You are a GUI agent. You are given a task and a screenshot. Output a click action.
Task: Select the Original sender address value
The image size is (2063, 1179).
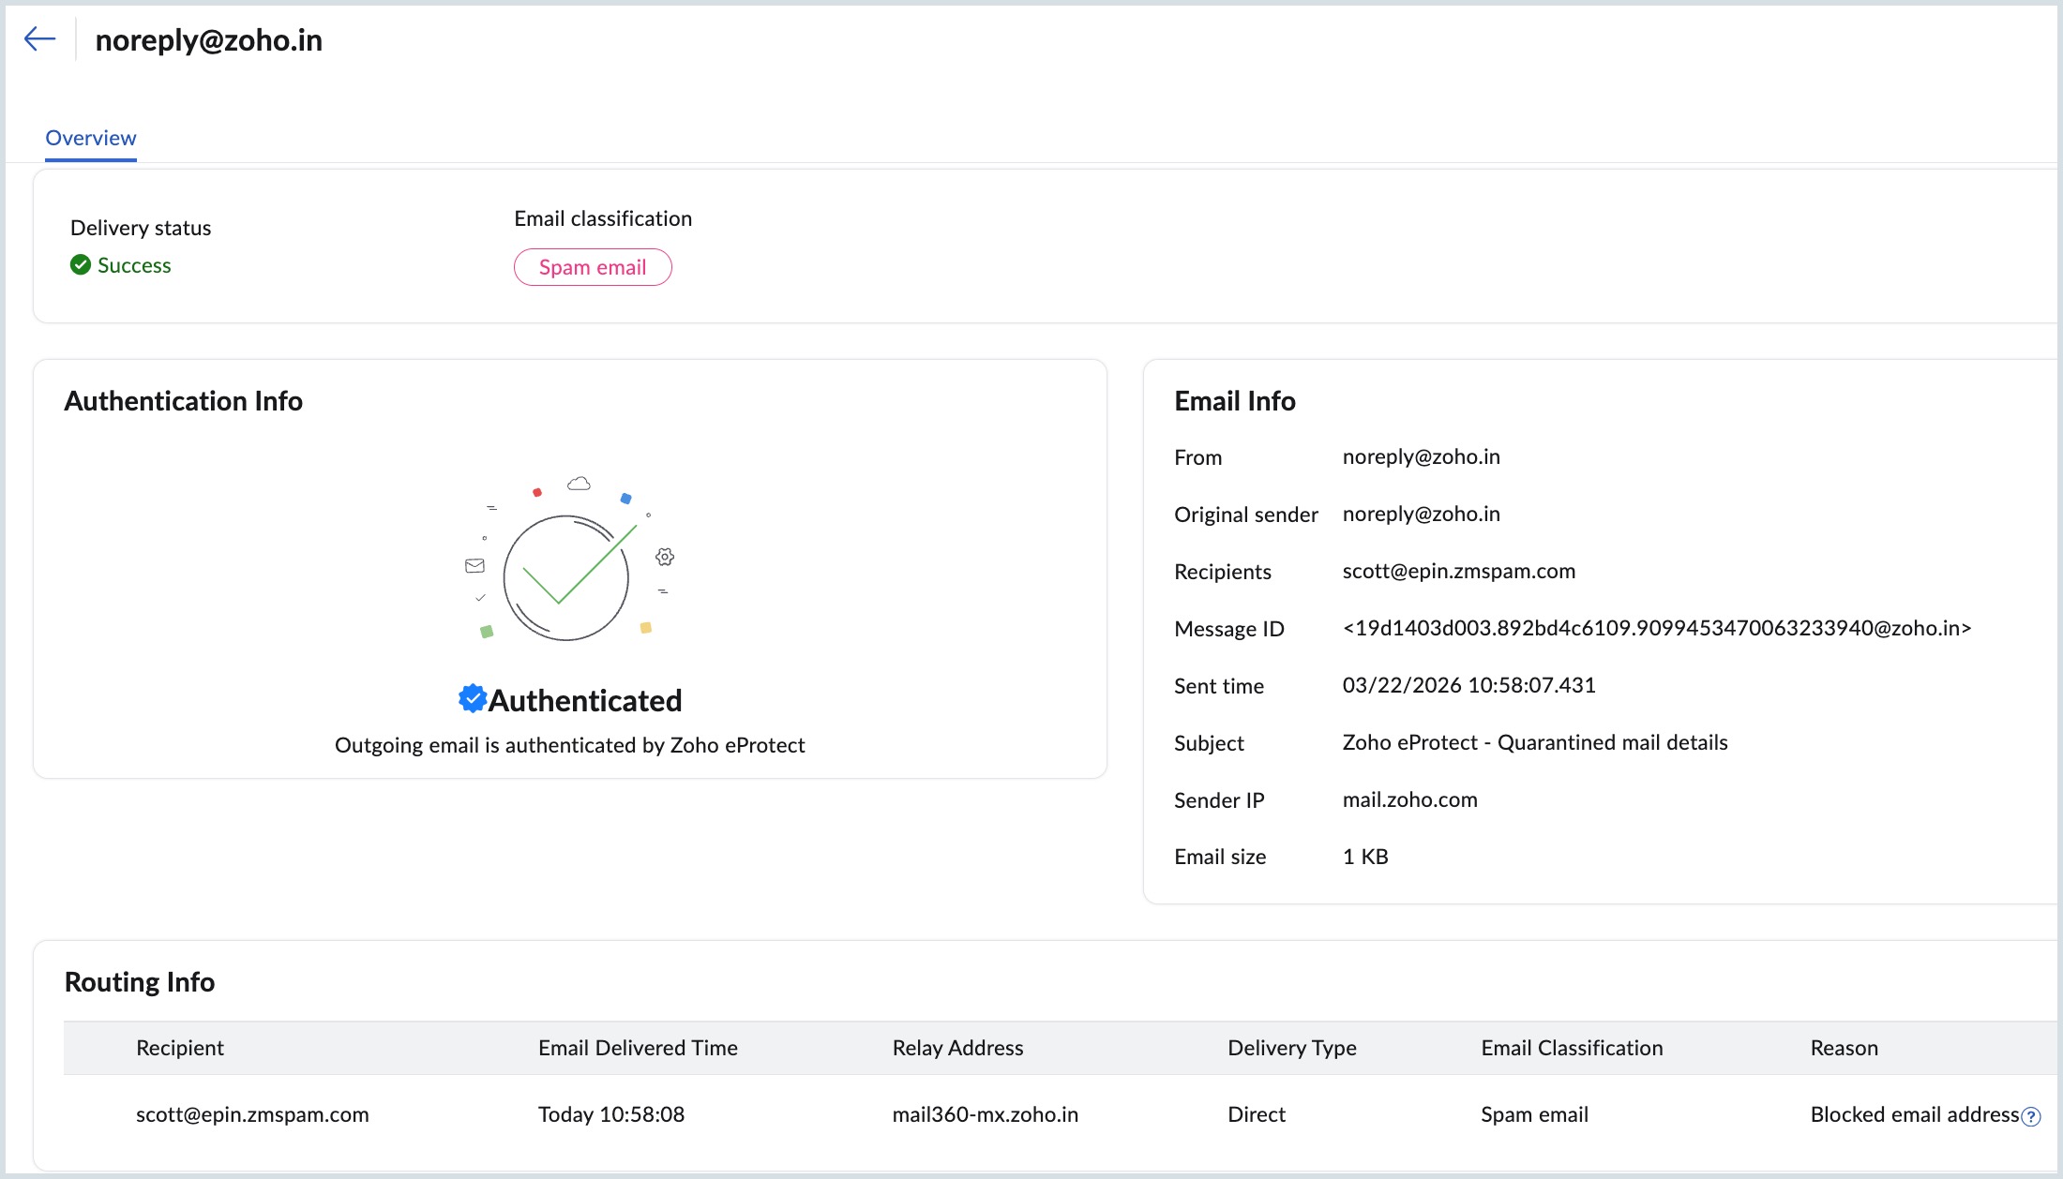pos(1422,514)
